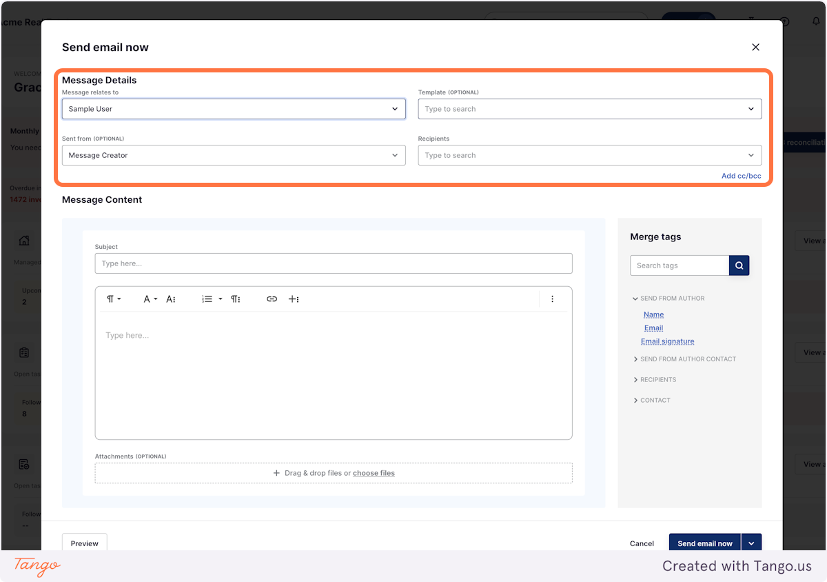Click the Send email now button
The image size is (827, 582).
(x=704, y=543)
